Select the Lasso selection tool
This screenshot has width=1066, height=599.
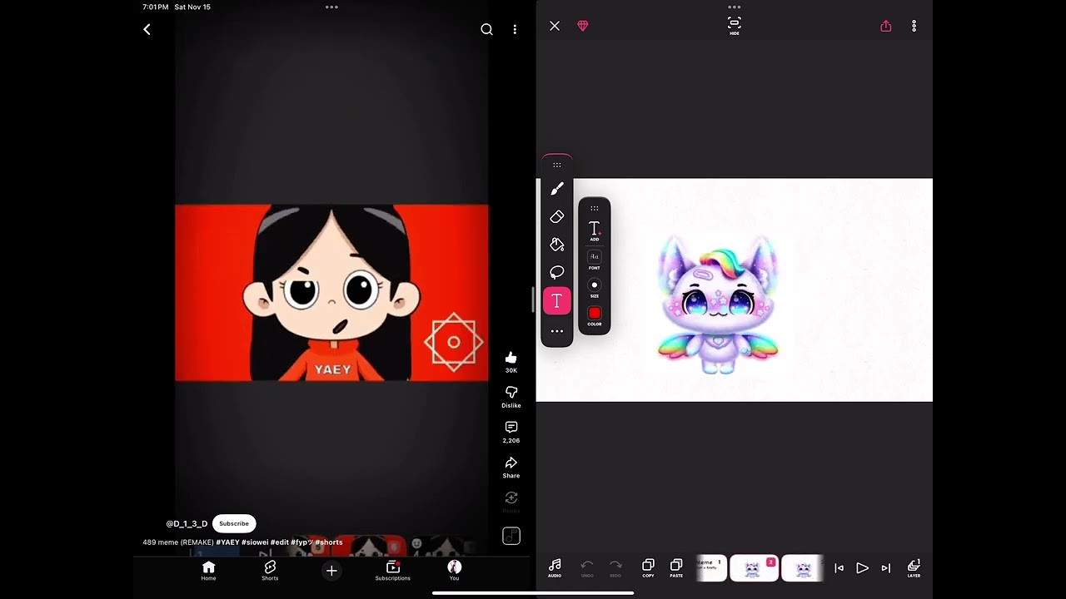point(557,272)
